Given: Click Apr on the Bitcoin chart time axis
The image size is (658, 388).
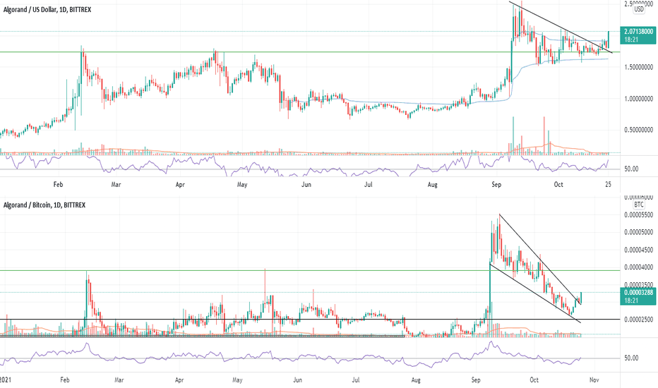Looking at the screenshot, I should pos(179,380).
